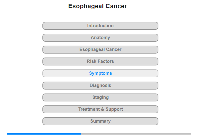Select the Esophageal Cancer section button
Screen dimensions: 198x136
[x=100, y=50]
